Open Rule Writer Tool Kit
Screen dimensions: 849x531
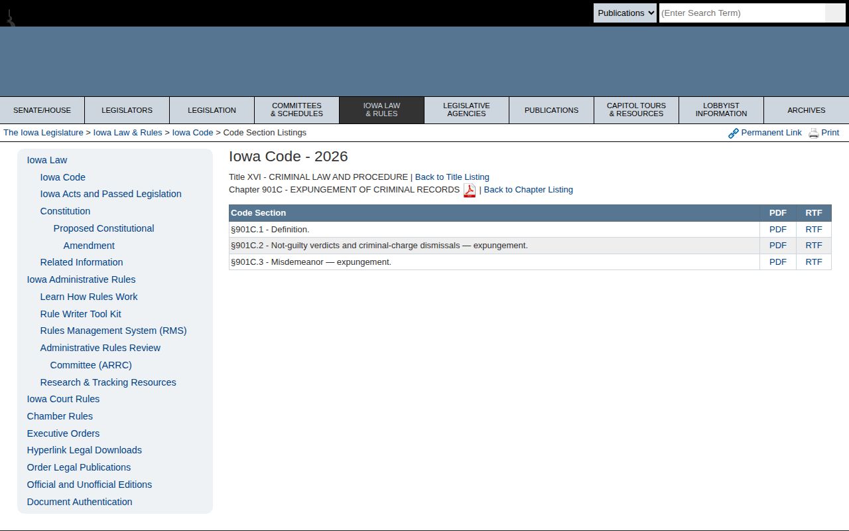(x=80, y=314)
